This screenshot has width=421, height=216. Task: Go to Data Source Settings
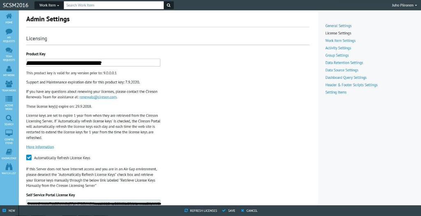click(x=342, y=70)
